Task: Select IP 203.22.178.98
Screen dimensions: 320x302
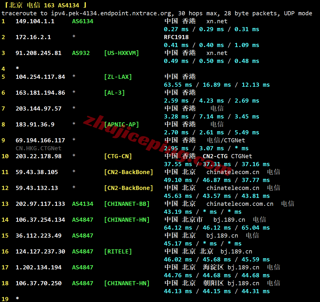Action: click(39, 156)
